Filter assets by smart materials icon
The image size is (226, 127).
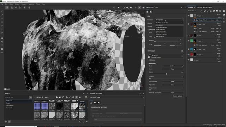(60, 97)
